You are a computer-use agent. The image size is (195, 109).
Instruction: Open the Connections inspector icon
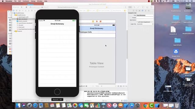click(x=149, y=11)
